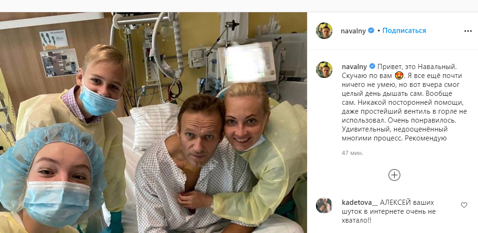Open the hospital room post photo
478x233 pixels.
(x=154, y=123)
